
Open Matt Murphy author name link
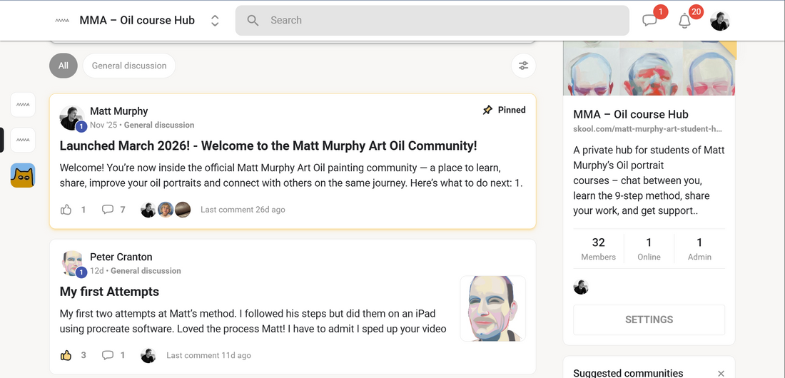coord(119,111)
